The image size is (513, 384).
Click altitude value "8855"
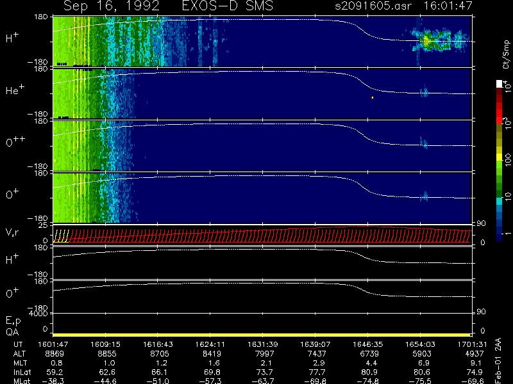[x=107, y=354]
